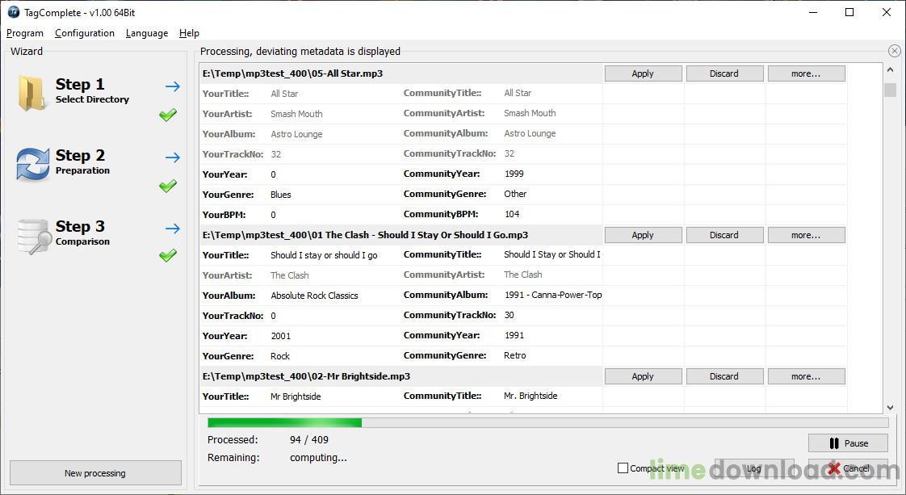Click the blue arrow next to Step 3
The width and height of the screenshot is (906, 495).
click(x=172, y=229)
